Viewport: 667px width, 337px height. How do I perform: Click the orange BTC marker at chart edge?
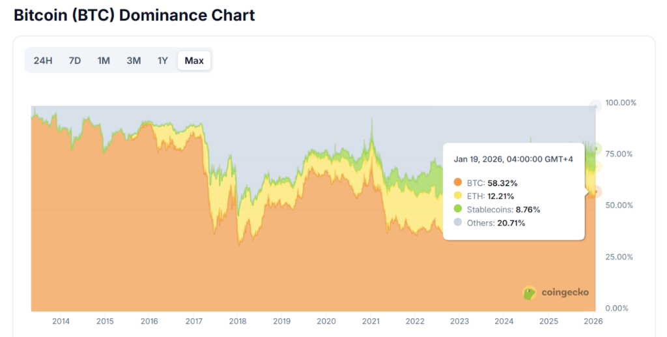point(595,191)
